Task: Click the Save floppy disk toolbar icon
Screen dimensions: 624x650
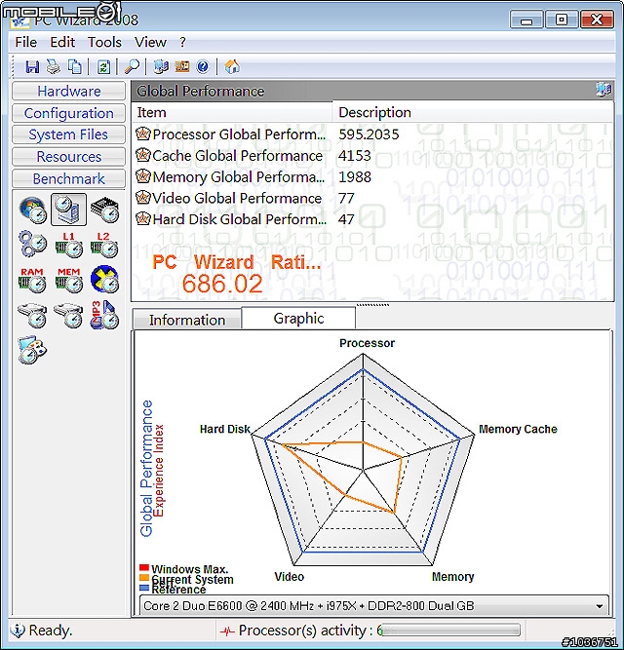Action: tap(32, 66)
